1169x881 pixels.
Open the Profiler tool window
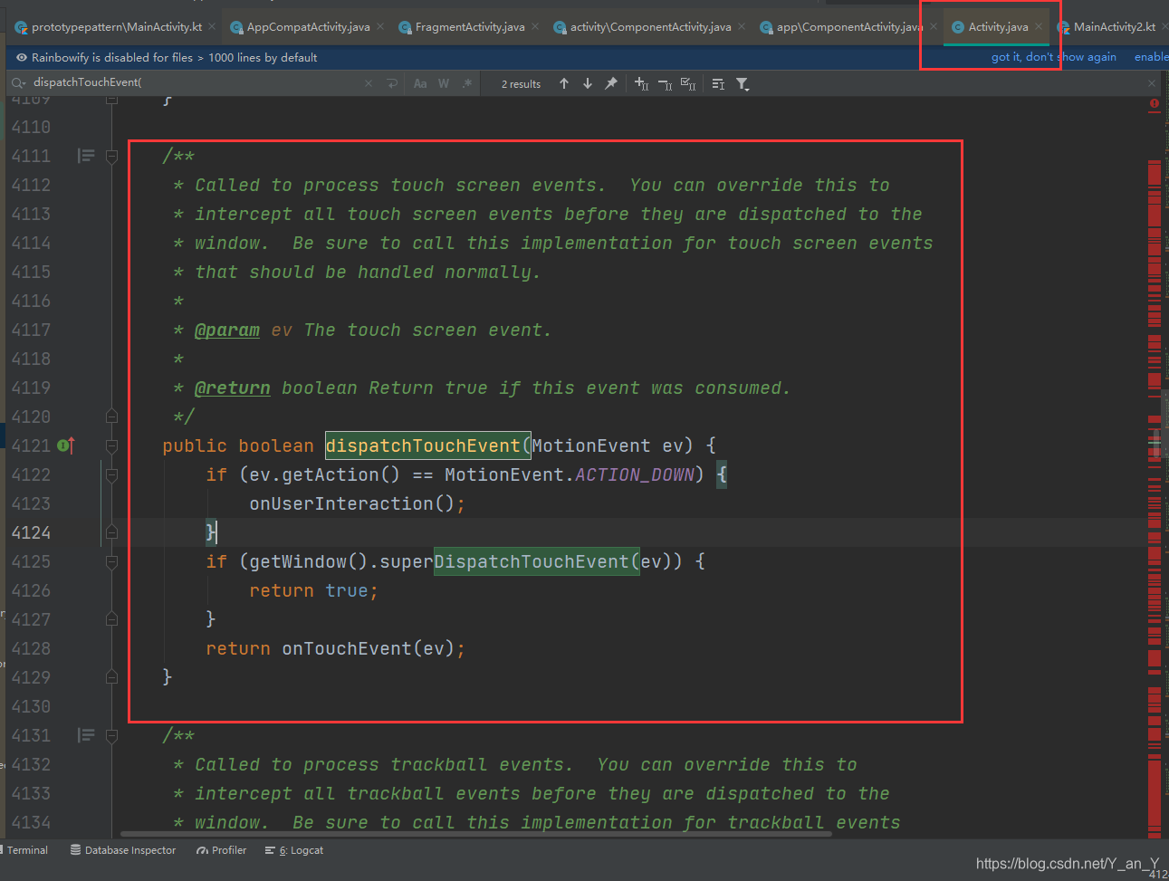(221, 850)
